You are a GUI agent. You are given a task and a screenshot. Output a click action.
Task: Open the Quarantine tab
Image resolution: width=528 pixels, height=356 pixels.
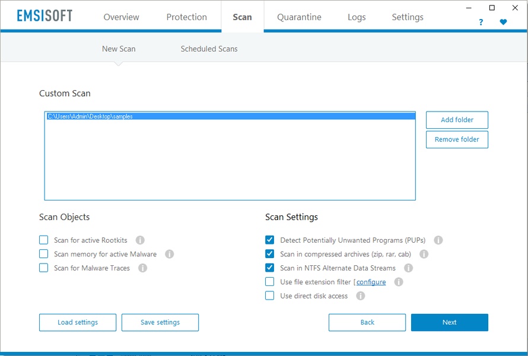tap(299, 17)
